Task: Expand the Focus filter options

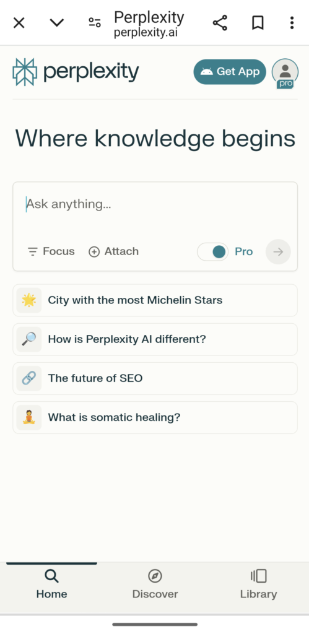Action: tap(51, 251)
